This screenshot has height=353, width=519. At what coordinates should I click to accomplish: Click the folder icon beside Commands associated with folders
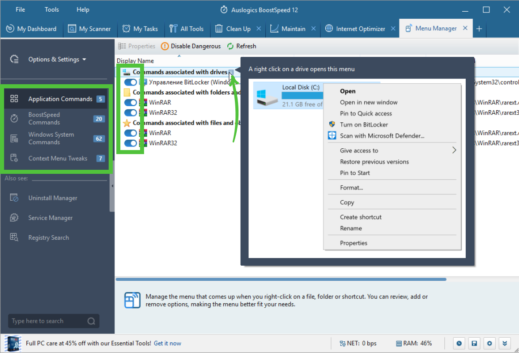click(127, 92)
